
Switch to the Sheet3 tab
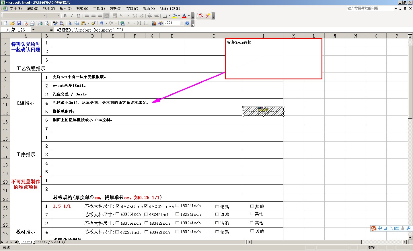[x=57, y=242]
